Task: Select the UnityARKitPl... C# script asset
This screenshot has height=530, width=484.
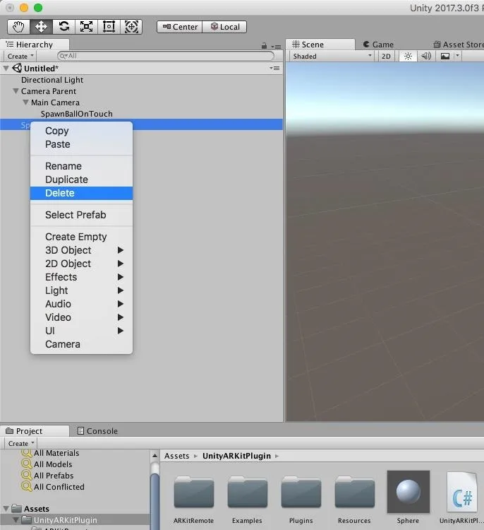Action: pos(461,497)
